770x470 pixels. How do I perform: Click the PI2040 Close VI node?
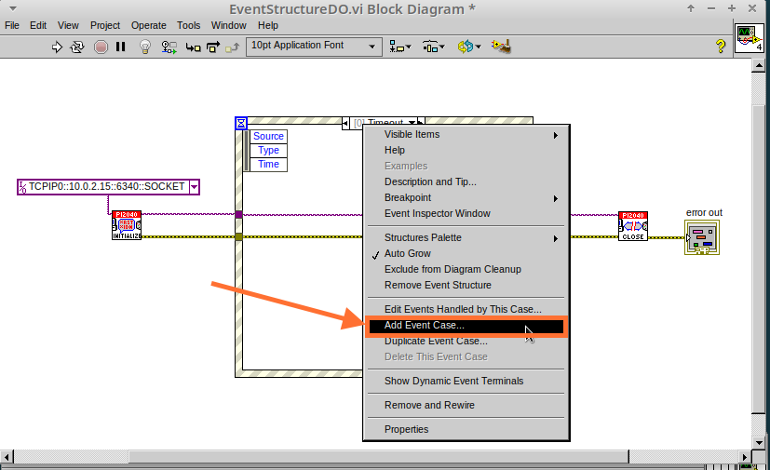[633, 226]
